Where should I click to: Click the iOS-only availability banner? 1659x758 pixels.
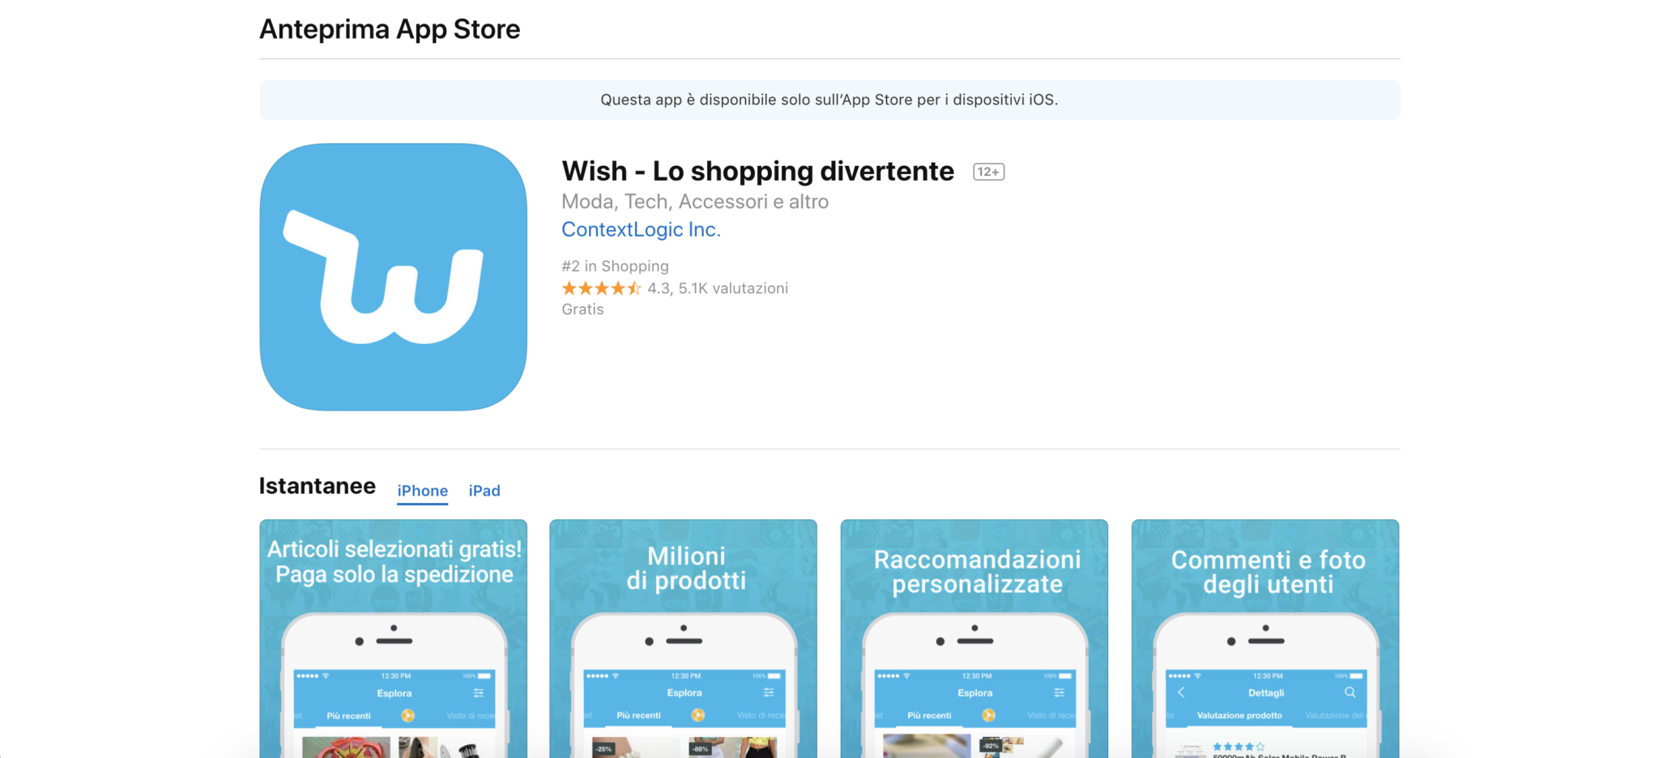pos(829,100)
